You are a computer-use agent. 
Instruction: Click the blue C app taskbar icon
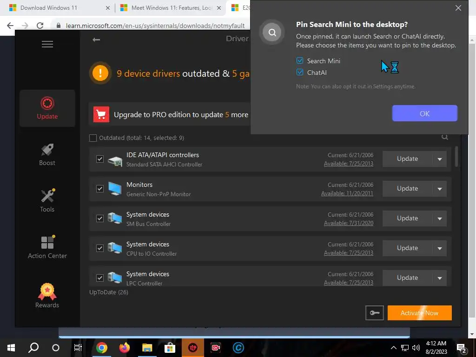(238, 348)
